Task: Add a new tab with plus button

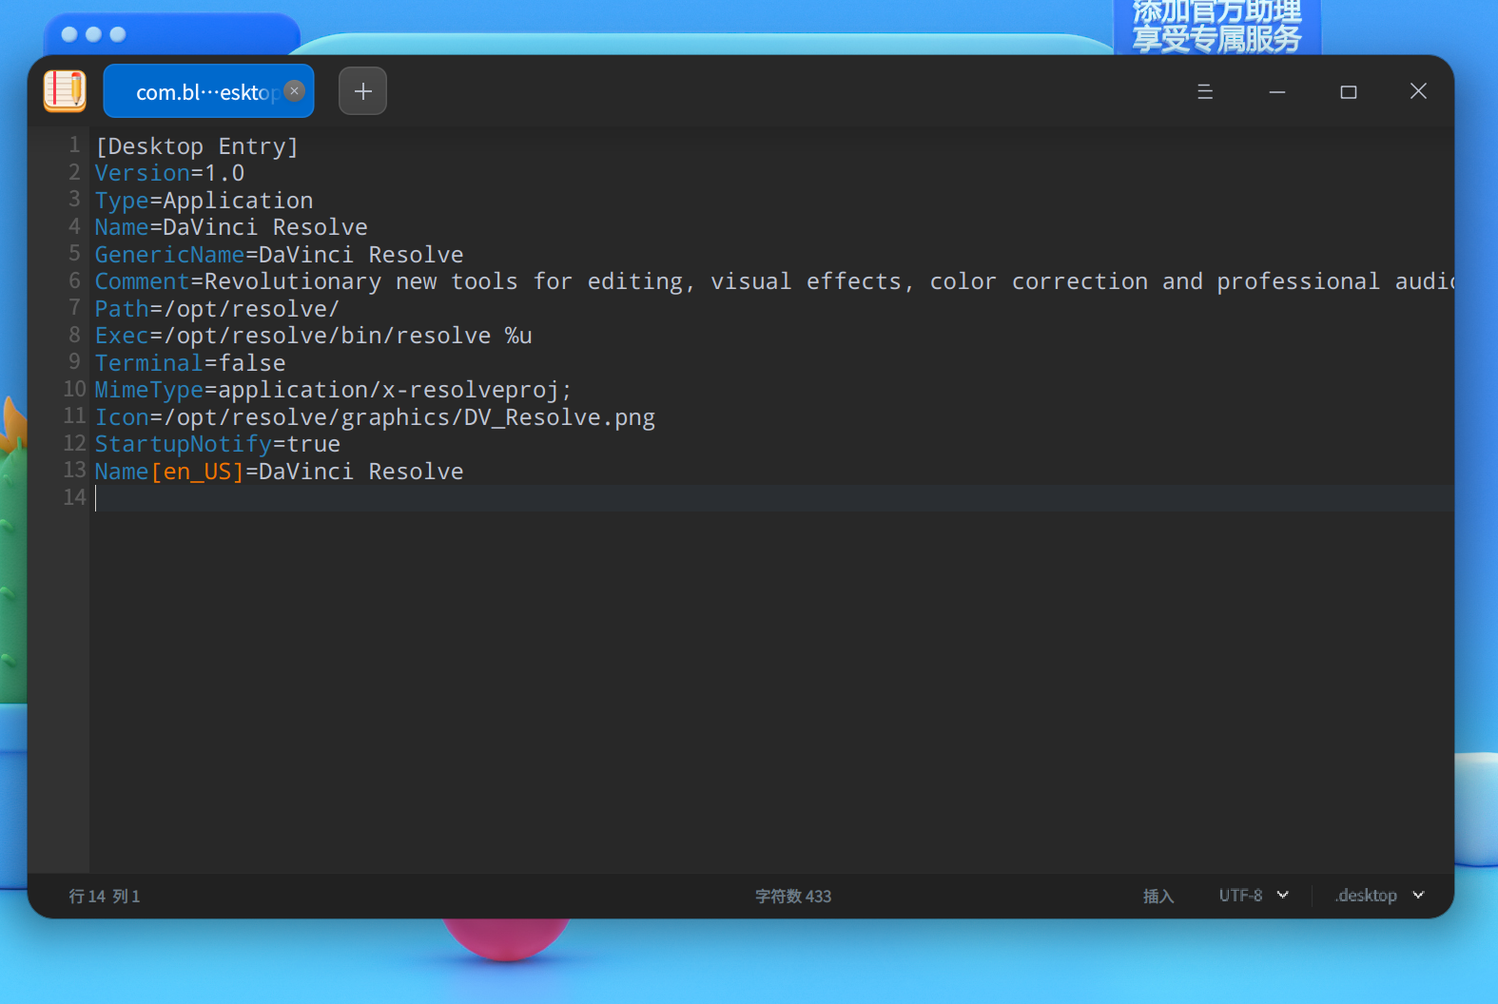Action: pyautogui.click(x=363, y=91)
